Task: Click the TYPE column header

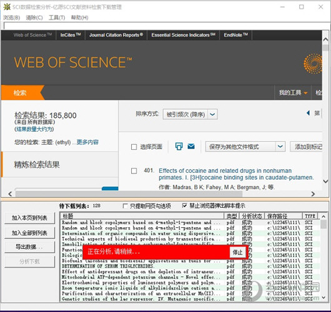Action: [x=310, y=216]
